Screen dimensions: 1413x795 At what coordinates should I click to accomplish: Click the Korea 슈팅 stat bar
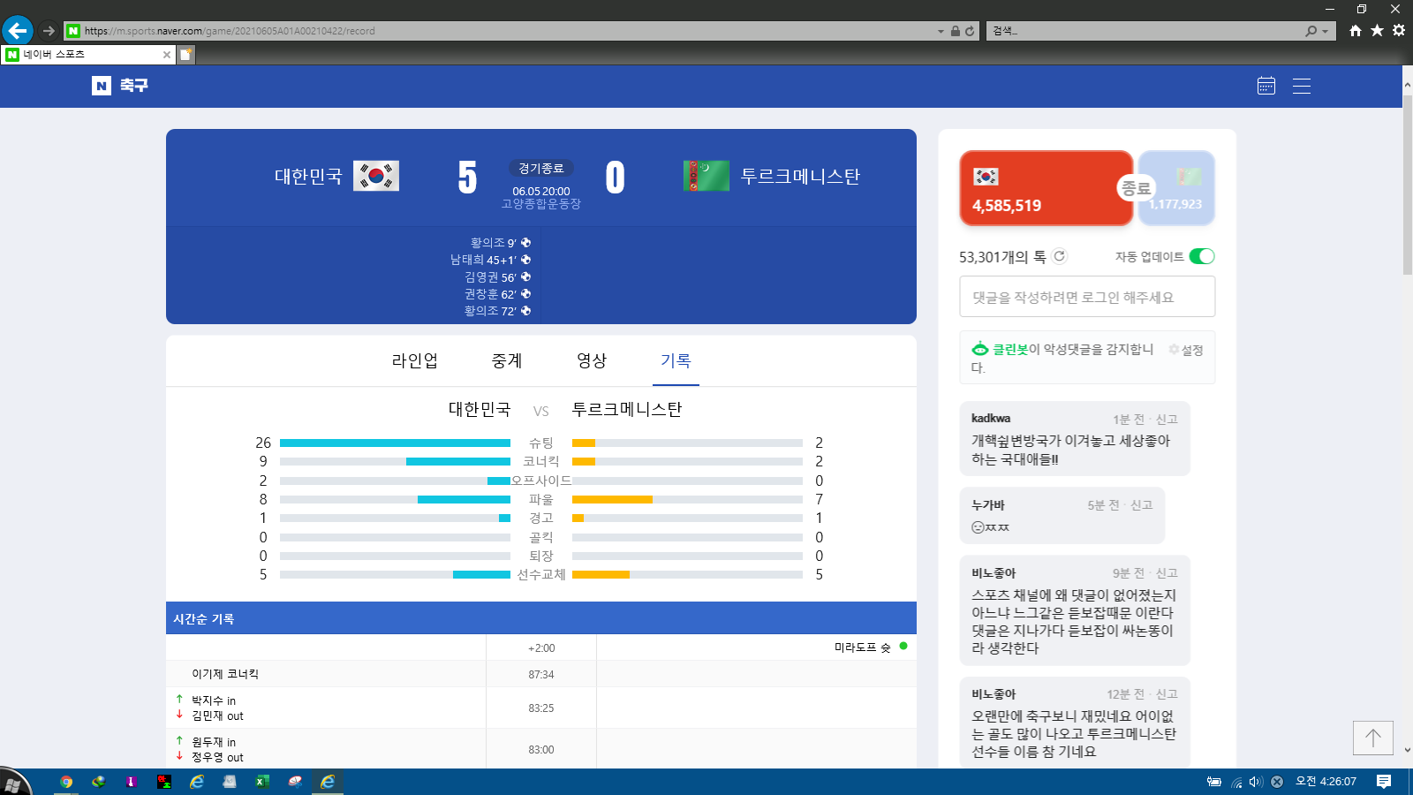coord(395,443)
